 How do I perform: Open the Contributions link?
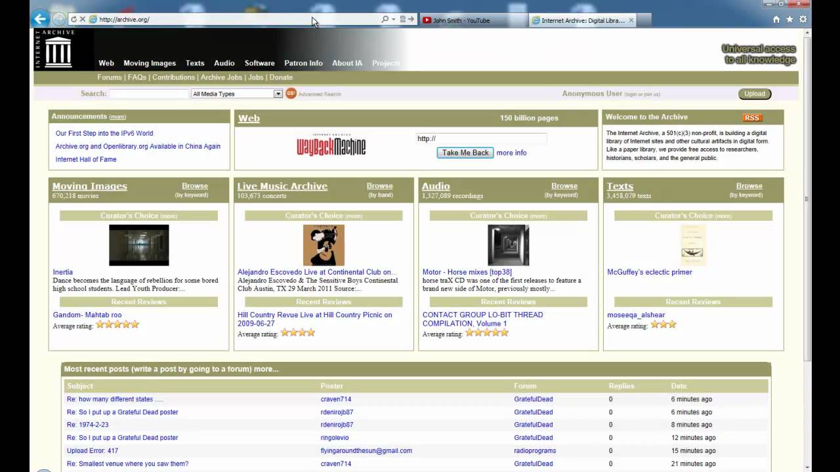click(174, 77)
